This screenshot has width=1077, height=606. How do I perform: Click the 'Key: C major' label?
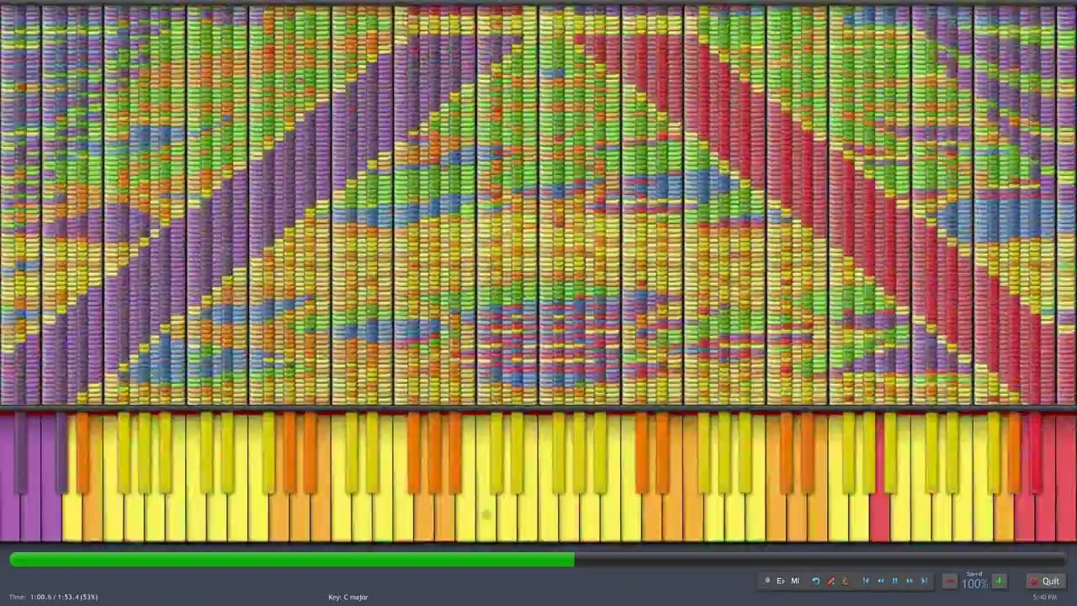[x=348, y=597]
